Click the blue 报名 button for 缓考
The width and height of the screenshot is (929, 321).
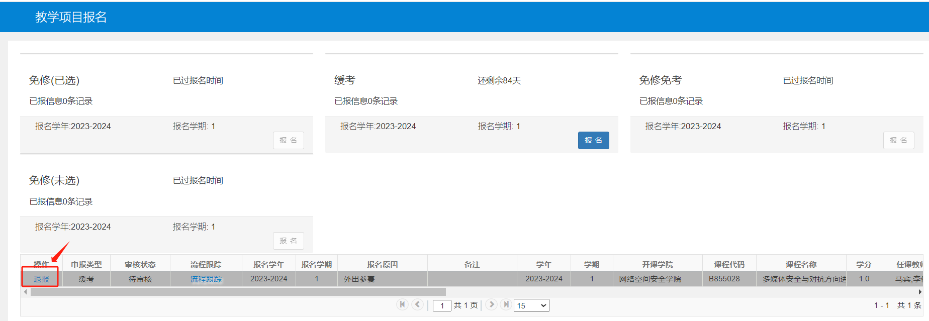593,140
